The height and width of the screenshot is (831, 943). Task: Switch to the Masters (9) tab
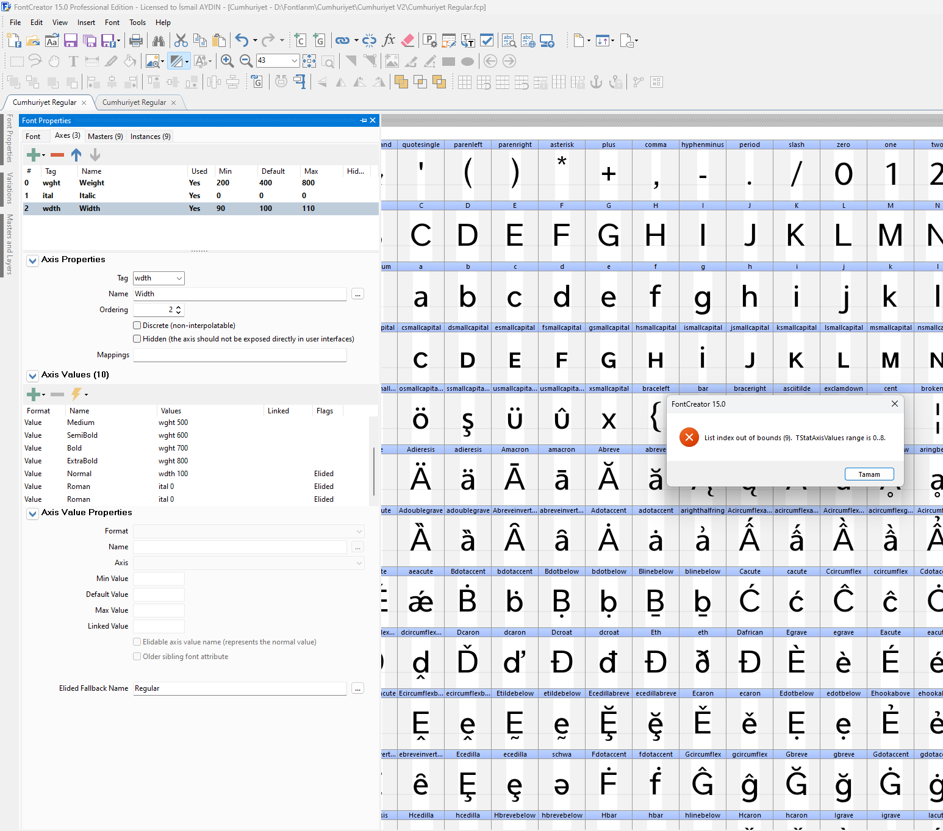(105, 137)
